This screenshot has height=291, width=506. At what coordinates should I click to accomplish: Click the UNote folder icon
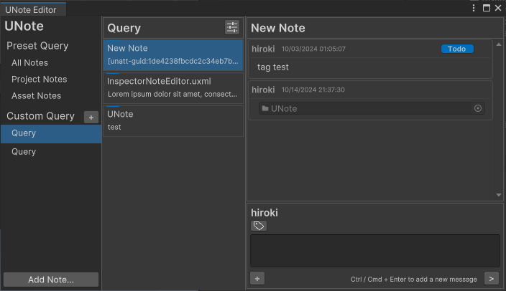coord(265,108)
